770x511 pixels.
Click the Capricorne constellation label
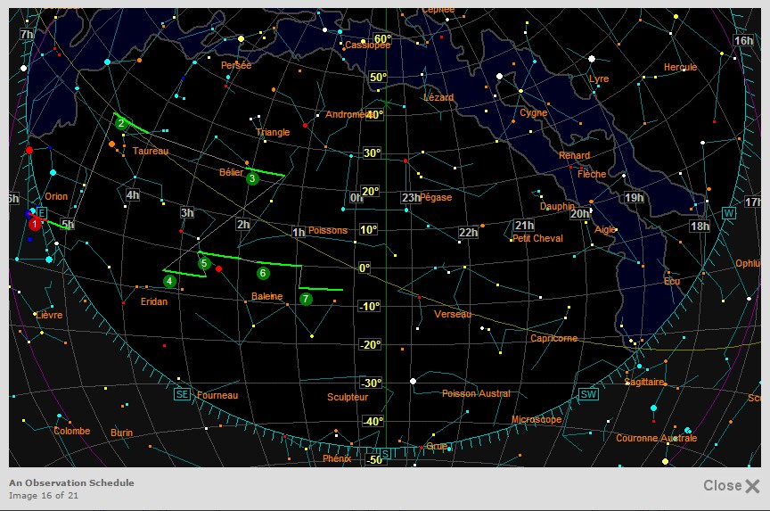pos(554,339)
